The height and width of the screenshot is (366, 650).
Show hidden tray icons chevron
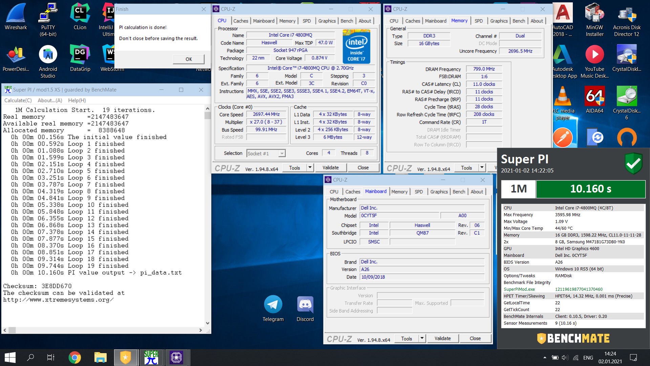[x=545, y=358]
